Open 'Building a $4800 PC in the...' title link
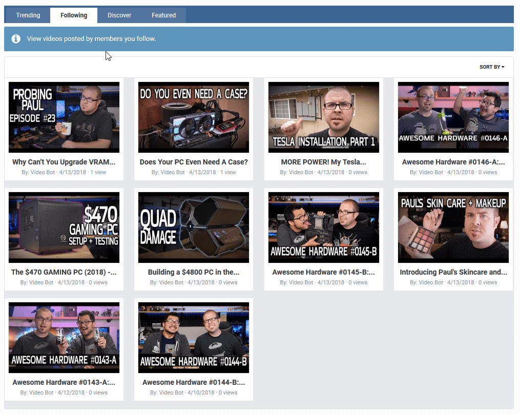520x414 pixels. 194,272
